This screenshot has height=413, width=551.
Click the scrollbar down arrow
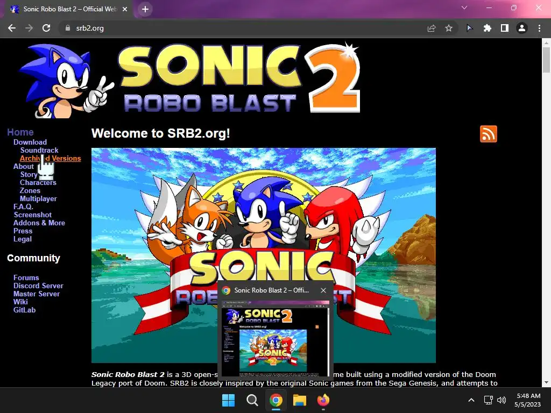pyautogui.click(x=546, y=382)
